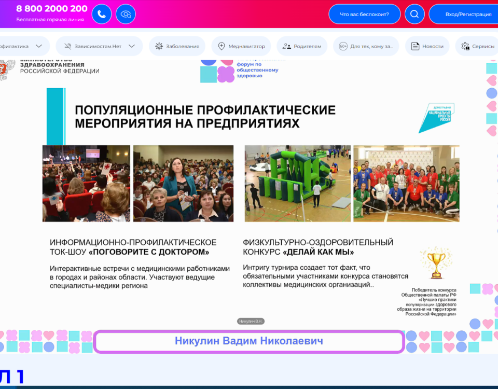The height and width of the screenshot is (389, 498).
Task: Toggle the visually impaired eye-icon mode
Action: 126,14
